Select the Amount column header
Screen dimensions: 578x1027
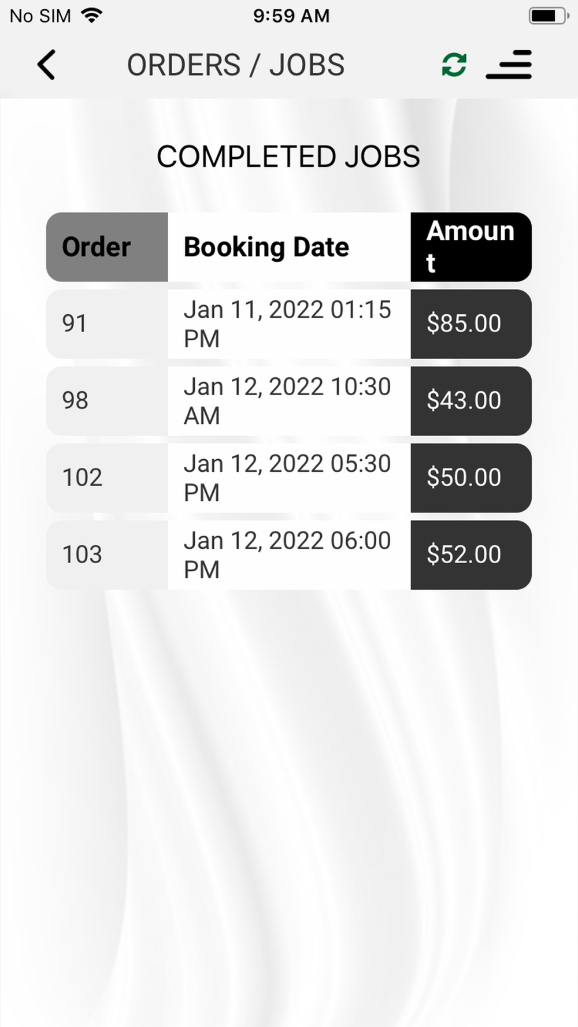pos(471,247)
